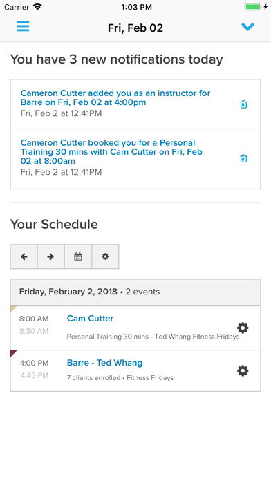Tap the battery icon in status bar
Screen dimensions: 271x481
[253, 7]
